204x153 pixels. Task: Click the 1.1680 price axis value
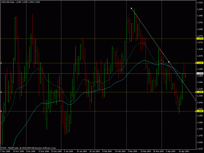point(200,142)
